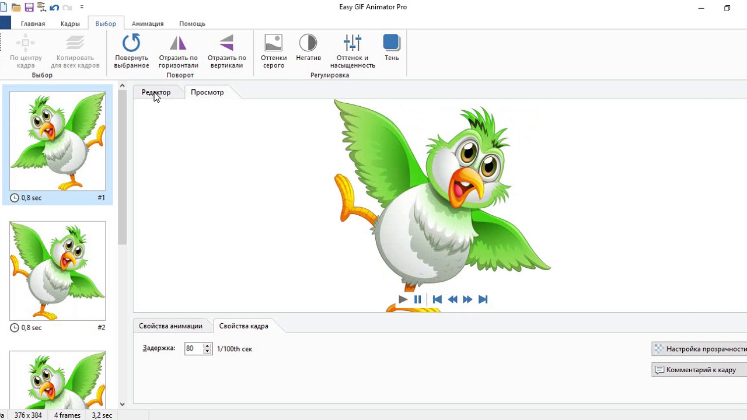Viewport: 747px width, 420px height.
Task: Expand the quick access toolbar customization arrow
Action: tap(82, 8)
